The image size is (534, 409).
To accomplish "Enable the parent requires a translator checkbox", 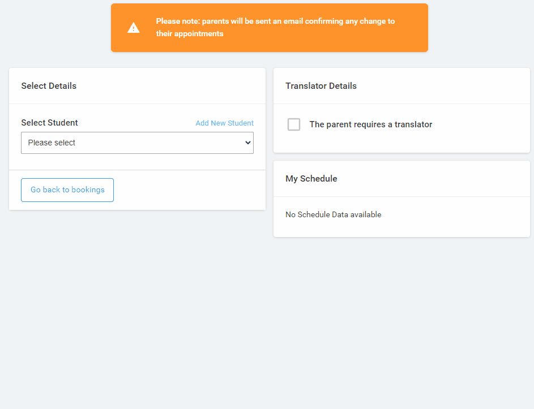I will [294, 124].
